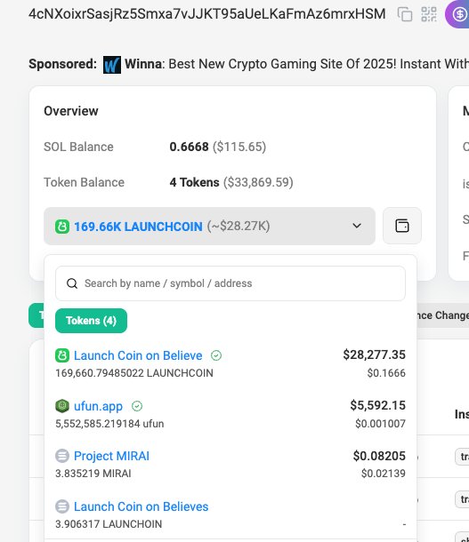Copy the wallet address with copy icon
469x542 pixels.
point(405,14)
